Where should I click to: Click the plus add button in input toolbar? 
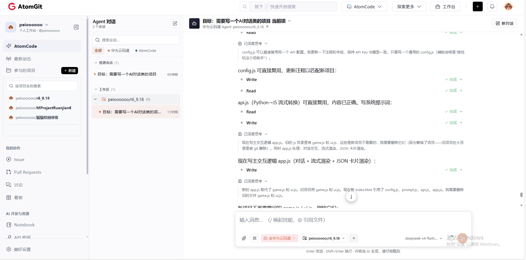pos(354,238)
